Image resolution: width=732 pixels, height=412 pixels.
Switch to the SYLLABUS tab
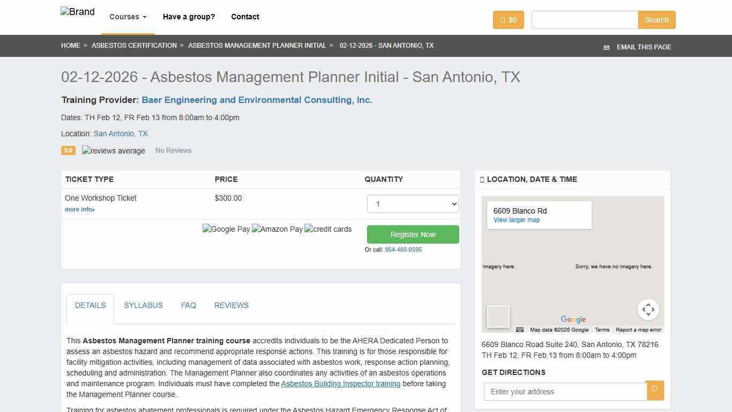pyautogui.click(x=143, y=305)
